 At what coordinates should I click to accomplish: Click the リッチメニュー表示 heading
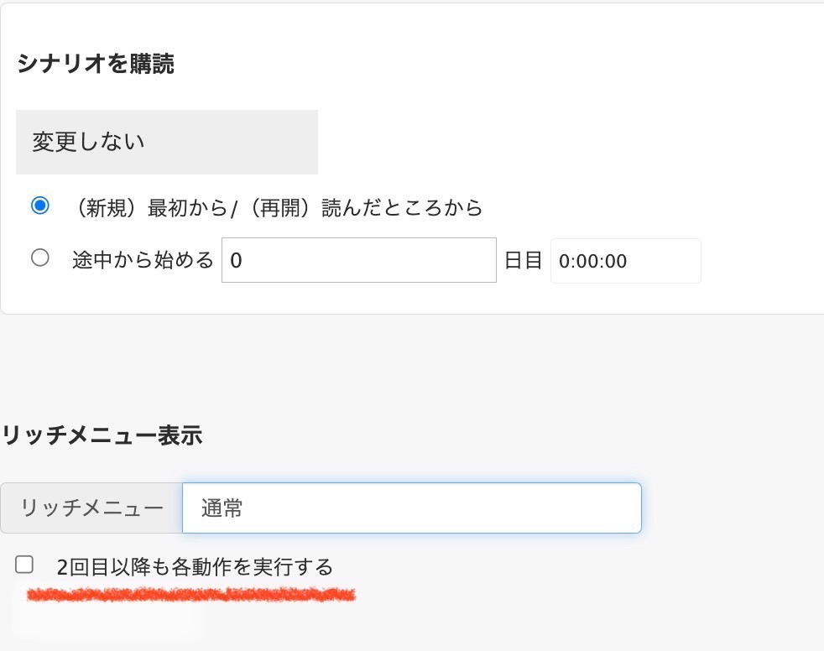(102, 435)
